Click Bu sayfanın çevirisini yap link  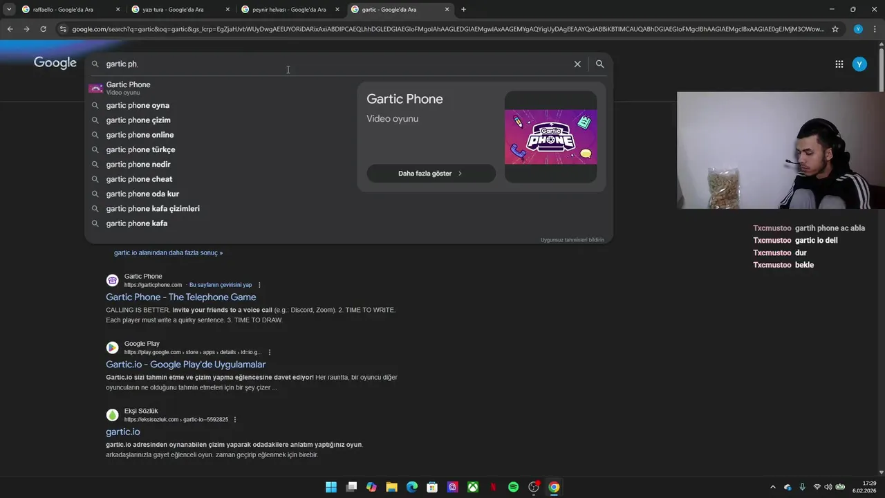click(221, 285)
